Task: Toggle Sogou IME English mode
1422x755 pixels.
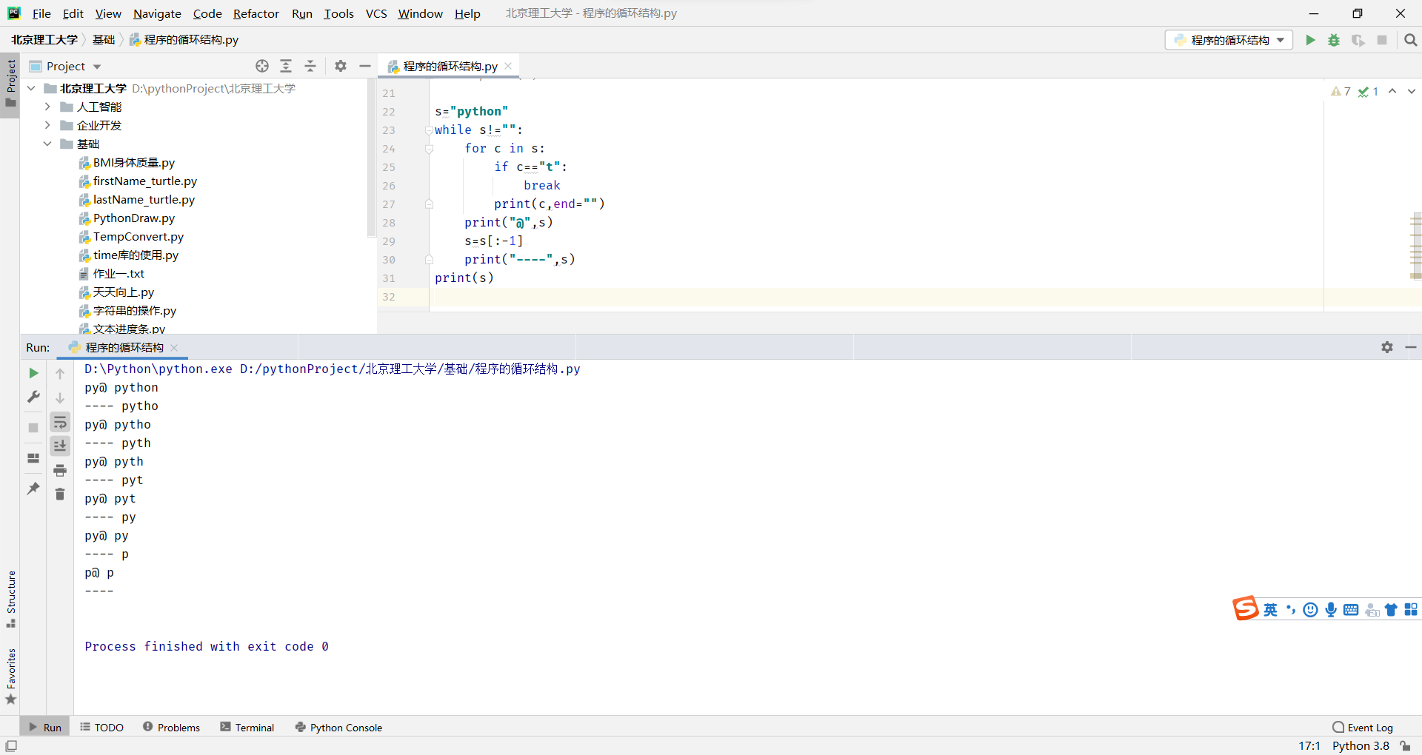Action: tap(1271, 609)
